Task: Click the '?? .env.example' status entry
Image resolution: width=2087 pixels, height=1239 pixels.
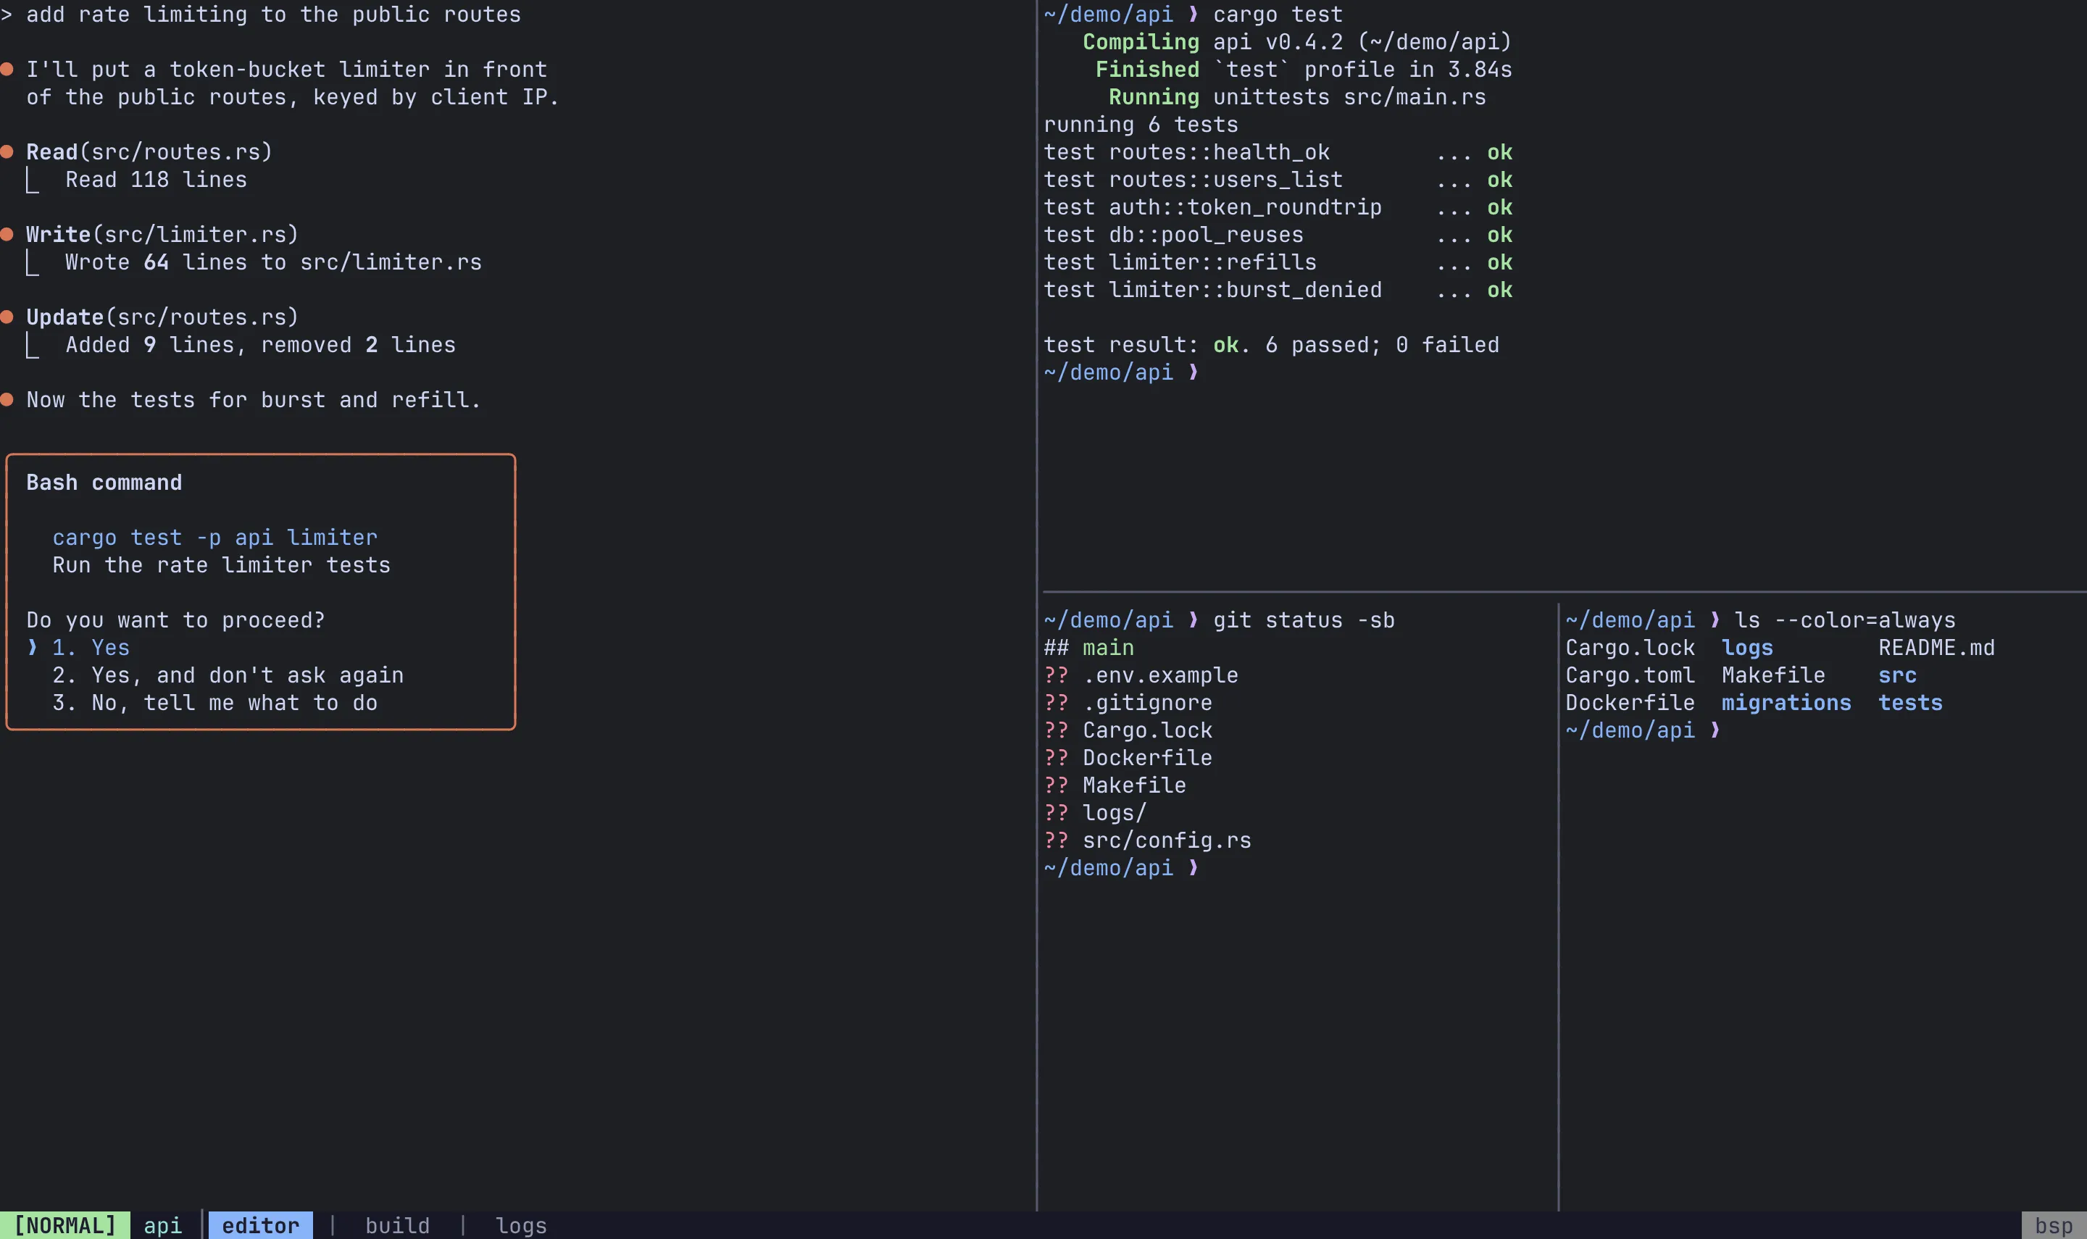Action: click(x=1141, y=675)
